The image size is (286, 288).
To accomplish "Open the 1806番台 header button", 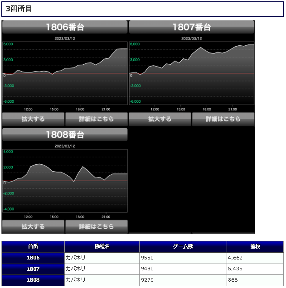I will 65,27.
